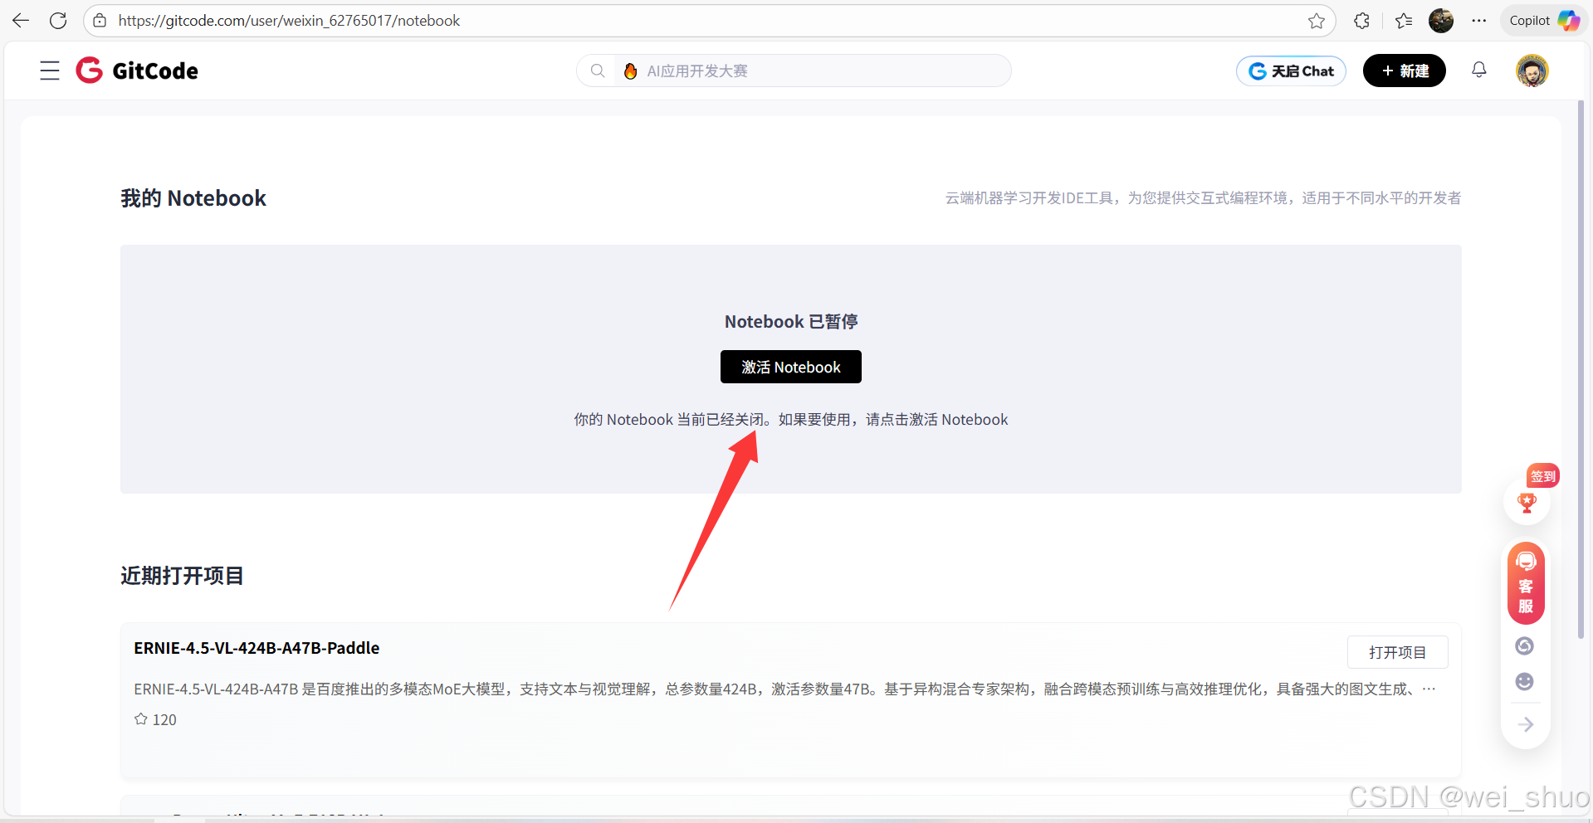Open 客服 customer service chat
This screenshot has width=1593, height=823.
coord(1526,583)
